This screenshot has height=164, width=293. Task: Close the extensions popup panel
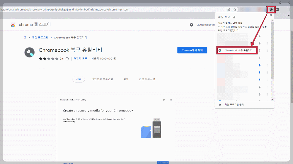coord(271,15)
